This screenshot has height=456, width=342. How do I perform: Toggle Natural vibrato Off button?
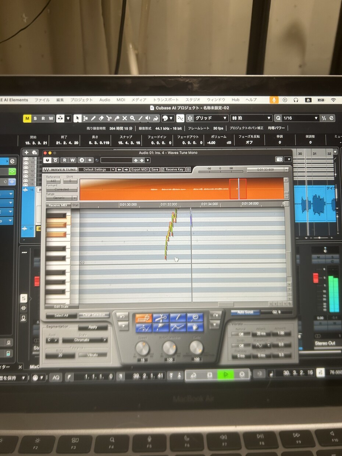coord(242,334)
